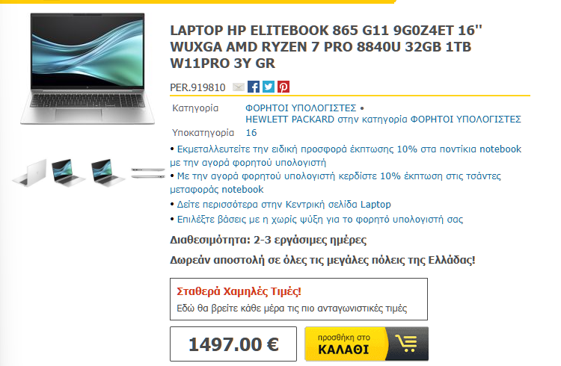Open the main laptop product image
Screen dimensions: 561x366
tap(88, 69)
